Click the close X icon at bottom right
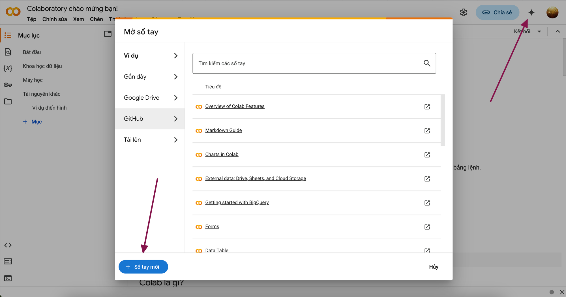Screen dimensions: 566x297 [x=562, y=292]
